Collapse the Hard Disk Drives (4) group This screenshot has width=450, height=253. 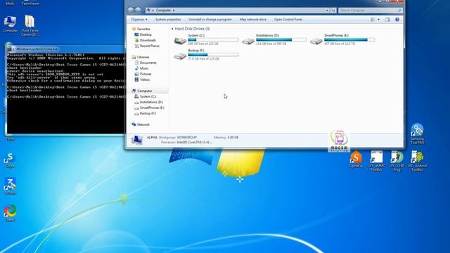(x=172, y=29)
